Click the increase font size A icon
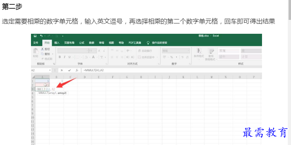291x145 pixels. pyautogui.click(x=99, y=51)
